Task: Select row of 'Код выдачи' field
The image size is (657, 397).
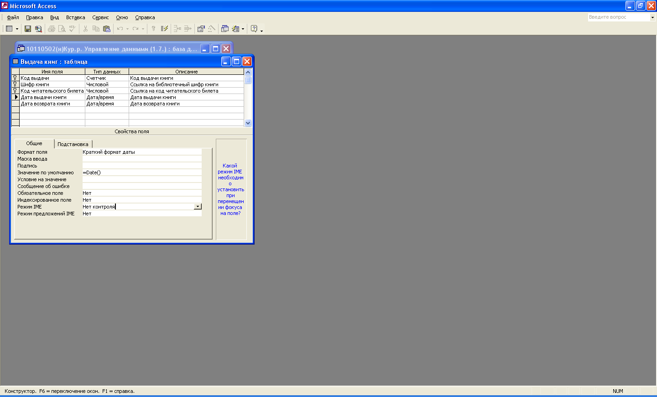Action: pyautogui.click(x=16, y=78)
